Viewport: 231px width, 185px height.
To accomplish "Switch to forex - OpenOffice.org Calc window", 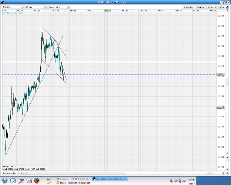I will pos(74,183).
